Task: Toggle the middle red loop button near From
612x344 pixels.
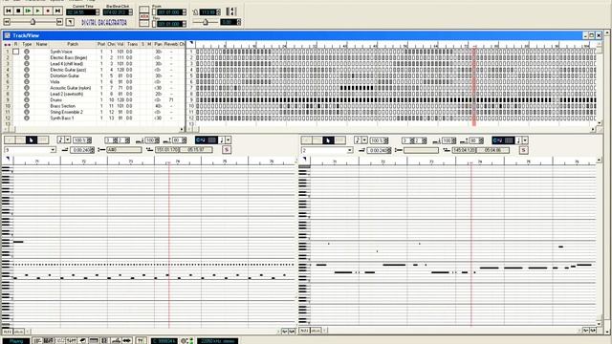Action: (144, 16)
